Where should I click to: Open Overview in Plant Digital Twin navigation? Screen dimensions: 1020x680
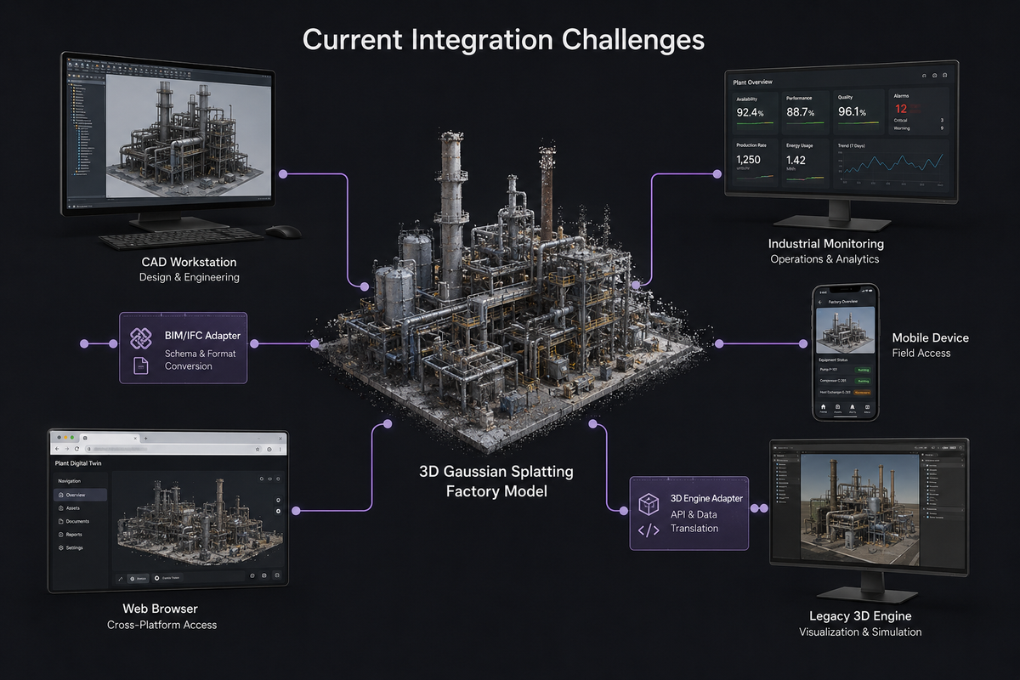(80, 495)
